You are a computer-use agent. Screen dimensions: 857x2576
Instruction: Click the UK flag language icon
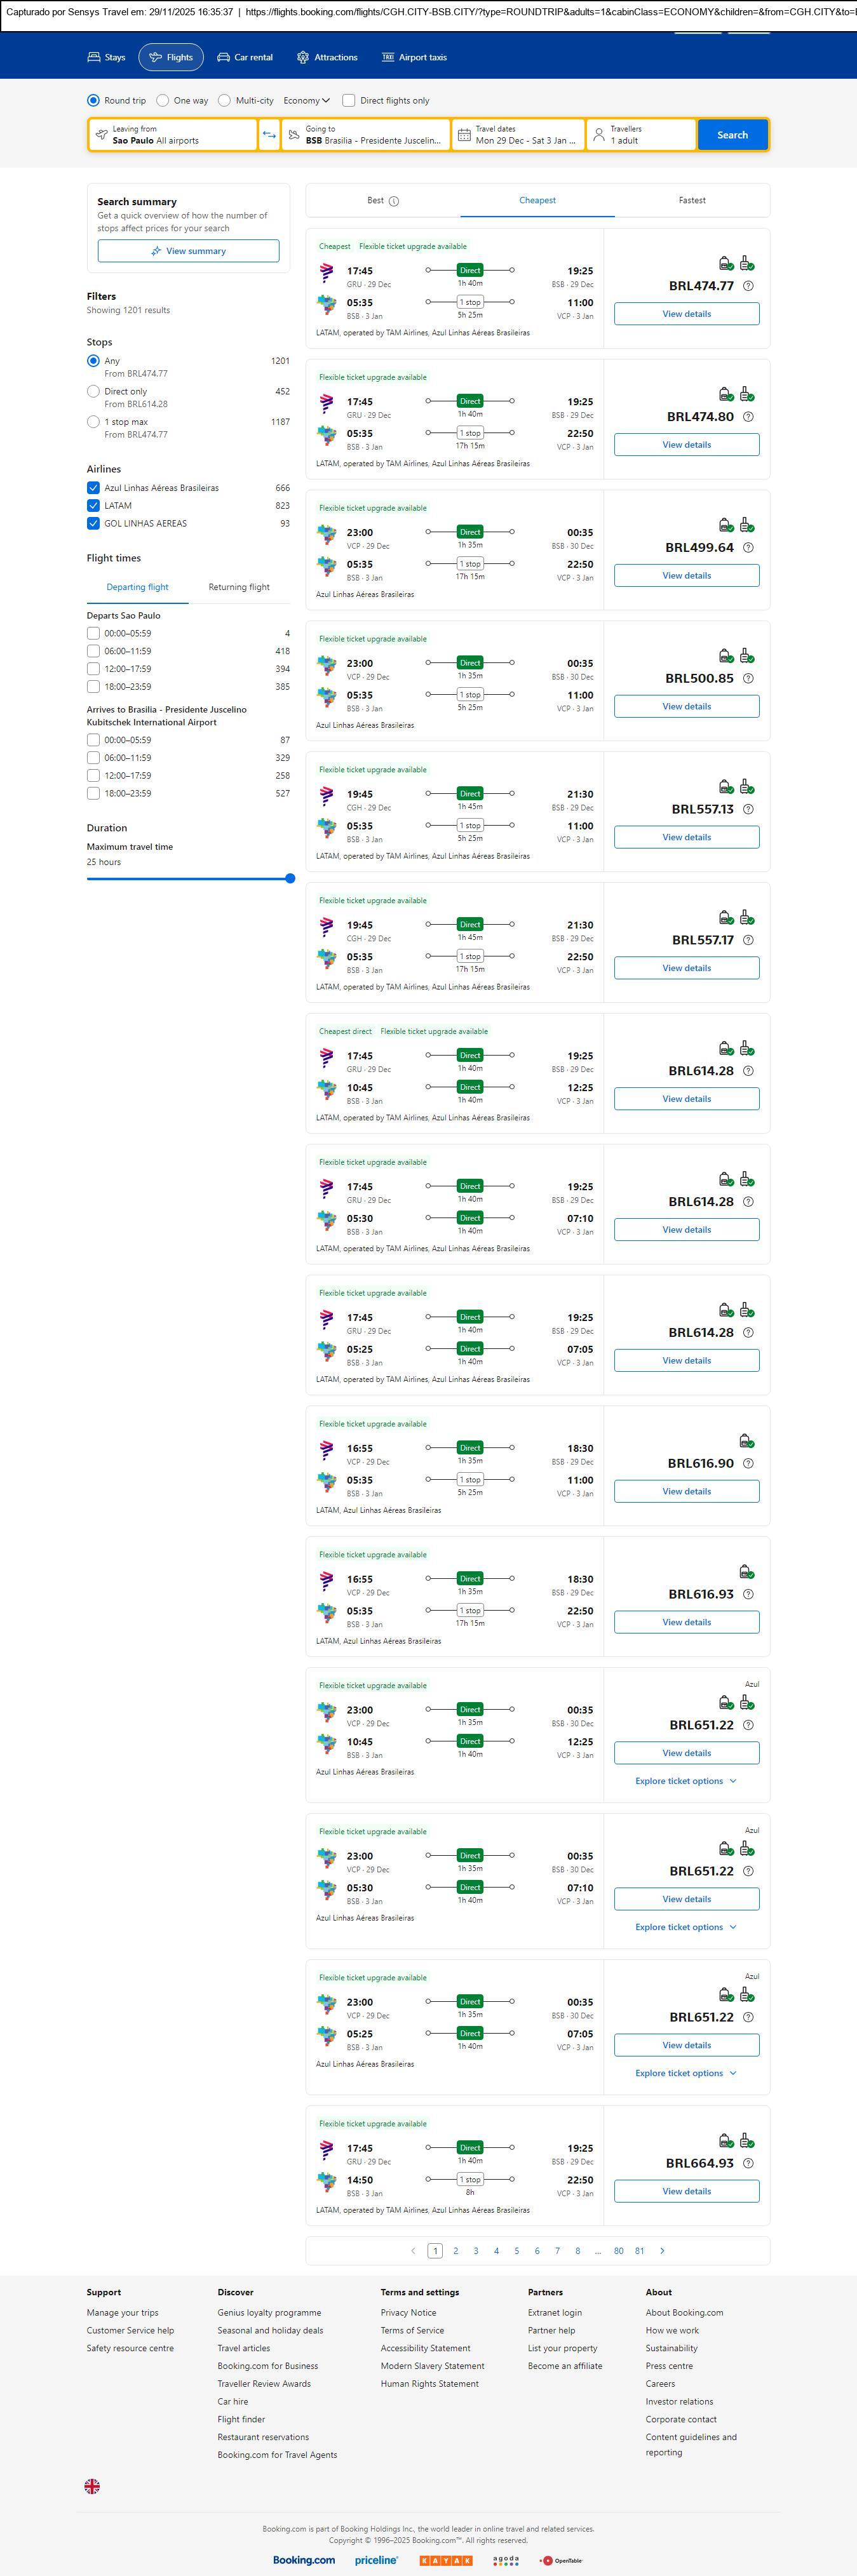pos(92,2485)
